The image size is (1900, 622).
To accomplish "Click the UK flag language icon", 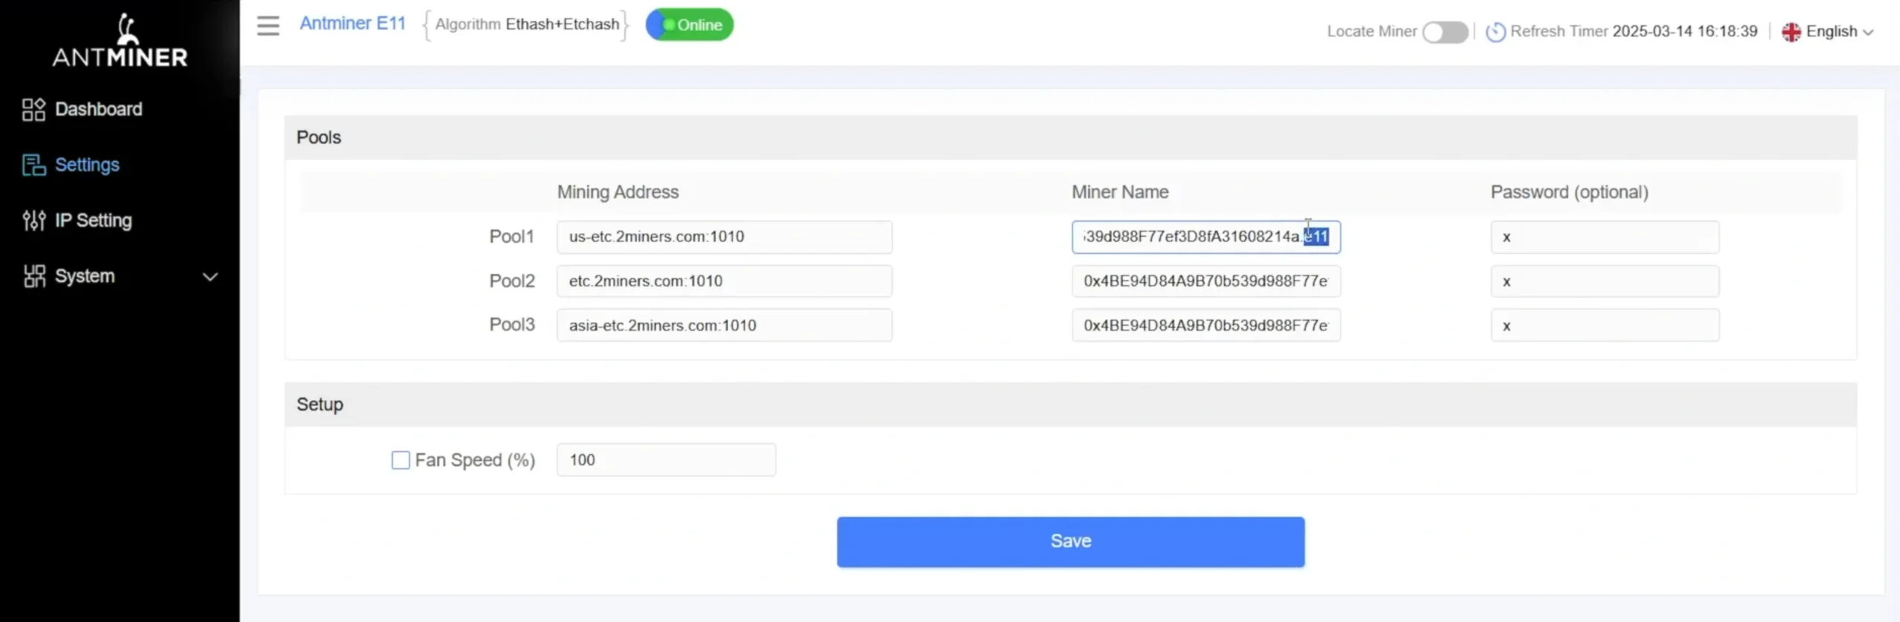I will 1791,32.
